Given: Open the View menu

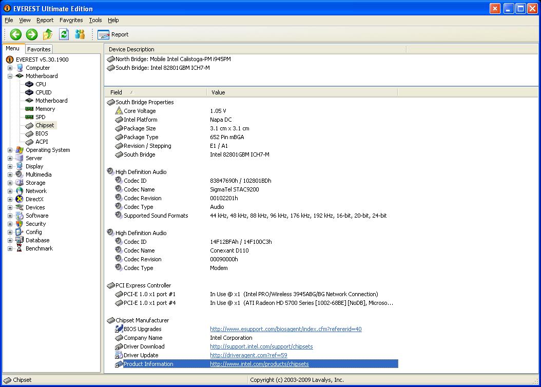Looking at the screenshot, I should pyautogui.click(x=25, y=21).
